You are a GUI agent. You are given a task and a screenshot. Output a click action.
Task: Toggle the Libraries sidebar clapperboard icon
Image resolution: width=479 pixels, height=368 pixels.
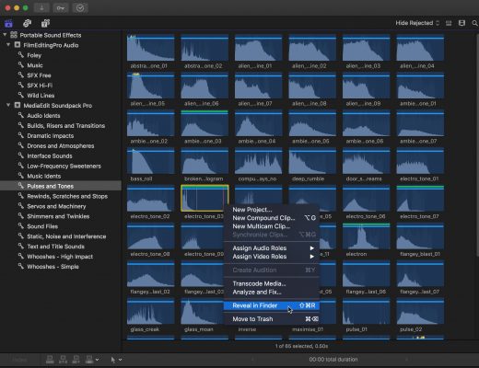click(x=8, y=23)
